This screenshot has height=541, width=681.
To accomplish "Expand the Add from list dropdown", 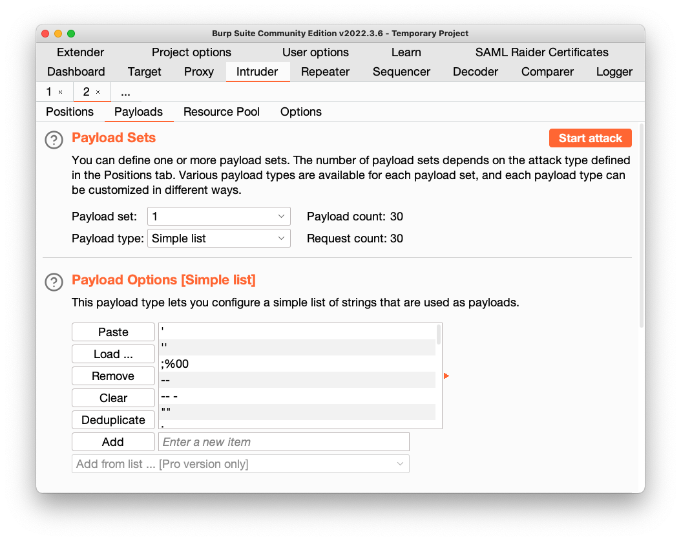I will tap(240, 464).
